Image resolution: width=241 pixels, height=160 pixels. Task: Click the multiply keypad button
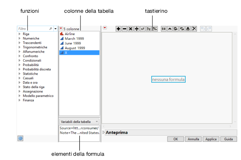pos(130,29)
